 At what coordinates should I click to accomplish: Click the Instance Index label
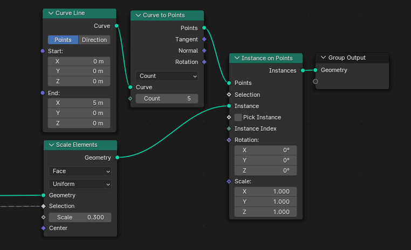pyautogui.click(x=255, y=128)
